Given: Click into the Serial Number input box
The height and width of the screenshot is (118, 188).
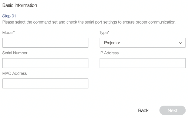Looking at the screenshot, I should click(45, 63).
